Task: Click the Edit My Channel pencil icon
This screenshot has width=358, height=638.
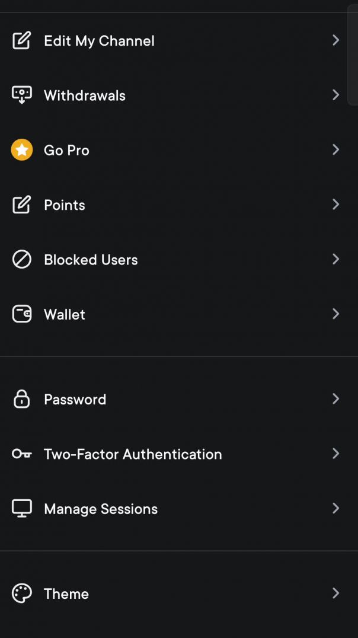Action: tap(22, 41)
